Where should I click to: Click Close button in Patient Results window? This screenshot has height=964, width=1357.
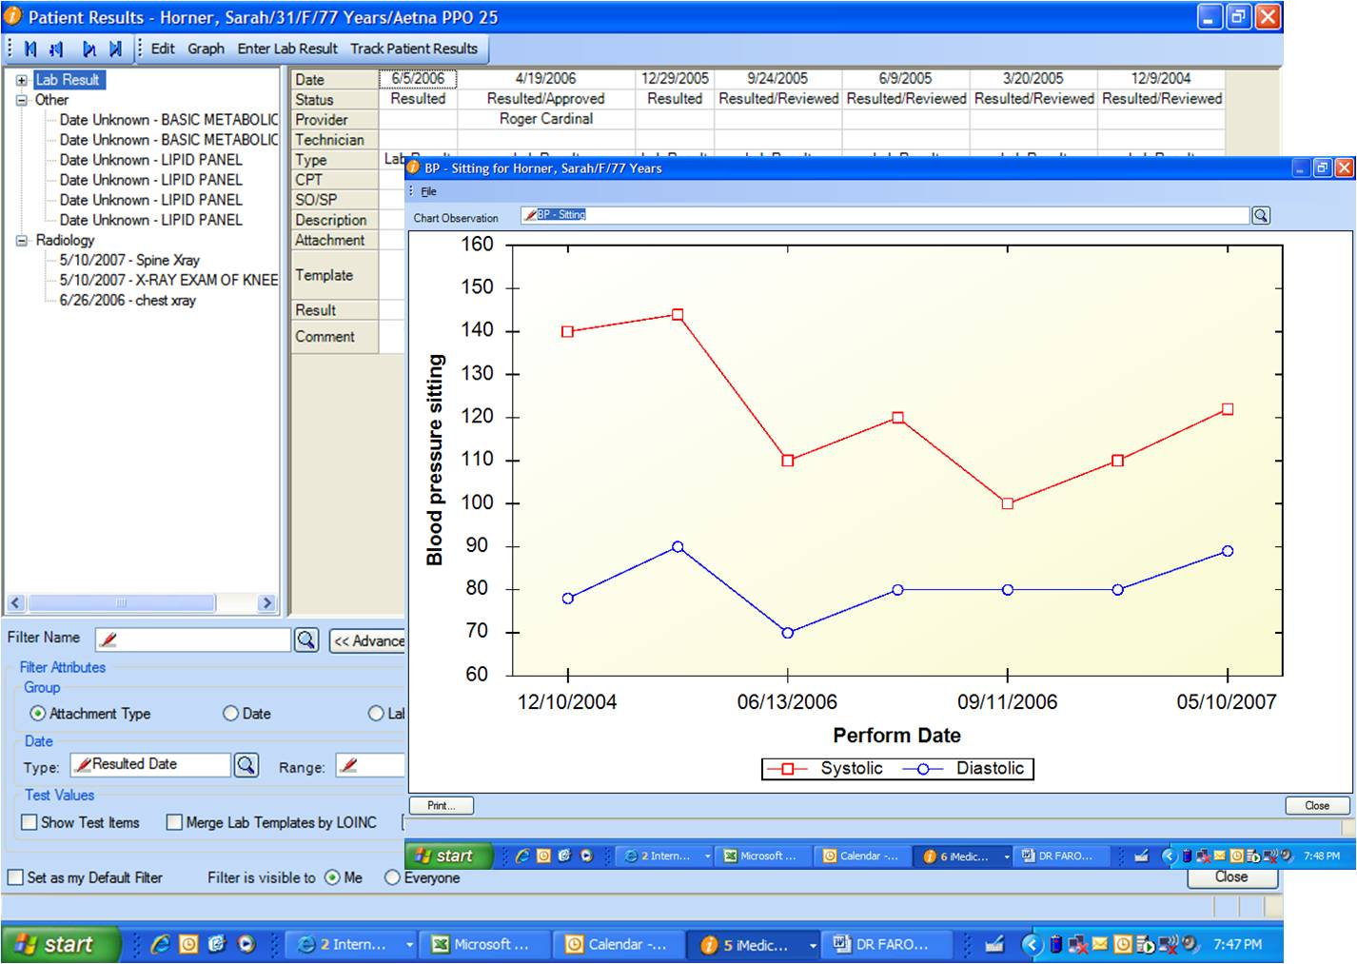pos(1231,877)
